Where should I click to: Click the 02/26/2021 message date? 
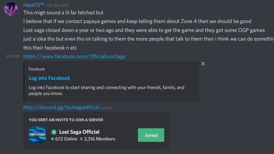(x=57, y=5)
